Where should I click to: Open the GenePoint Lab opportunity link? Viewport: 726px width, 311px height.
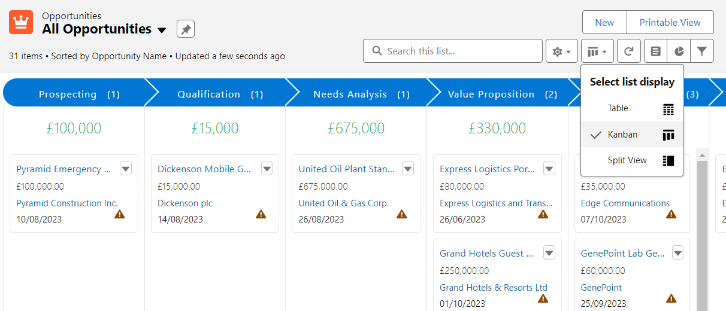coord(623,254)
